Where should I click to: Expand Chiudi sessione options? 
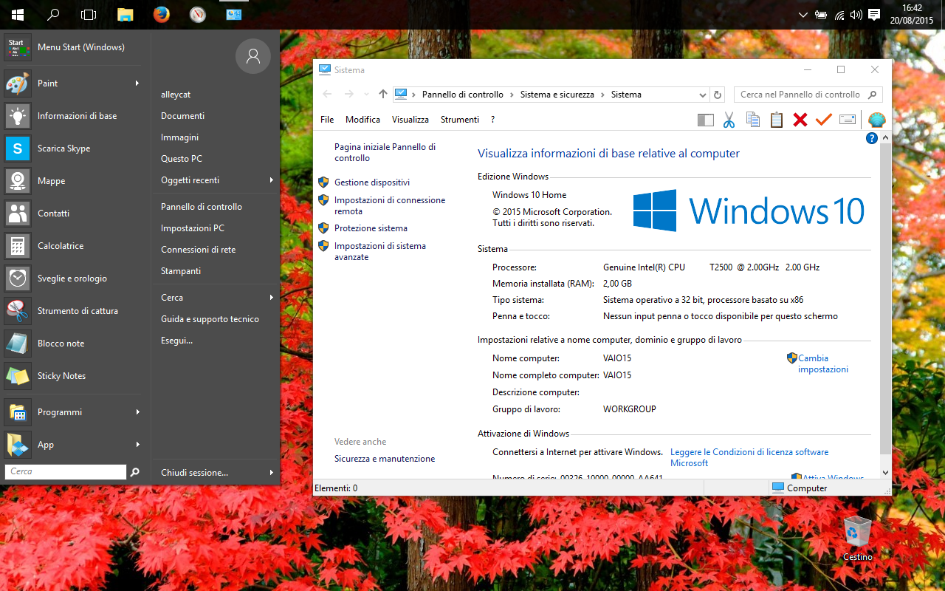click(x=272, y=473)
